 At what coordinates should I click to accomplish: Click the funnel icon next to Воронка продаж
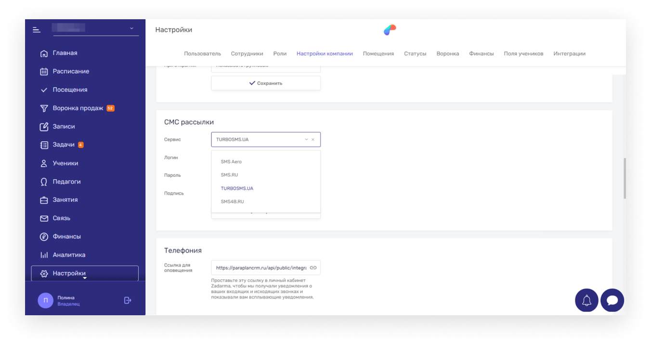click(x=44, y=109)
